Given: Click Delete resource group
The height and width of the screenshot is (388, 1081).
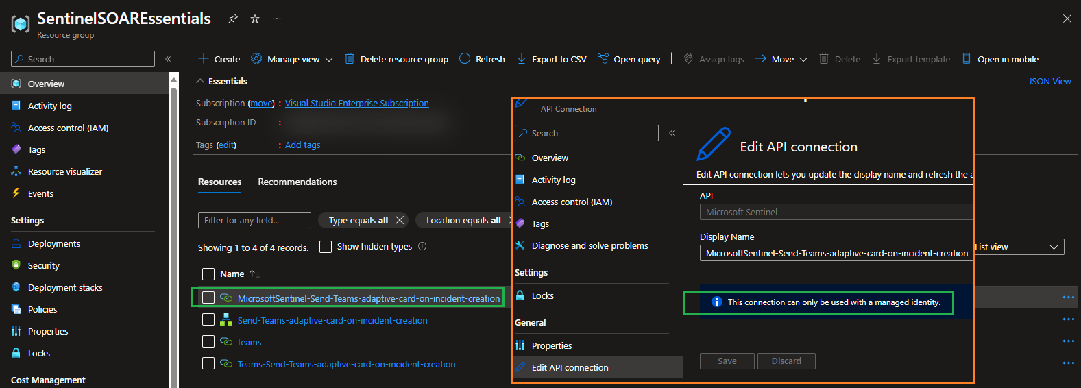Looking at the screenshot, I should coord(396,59).
